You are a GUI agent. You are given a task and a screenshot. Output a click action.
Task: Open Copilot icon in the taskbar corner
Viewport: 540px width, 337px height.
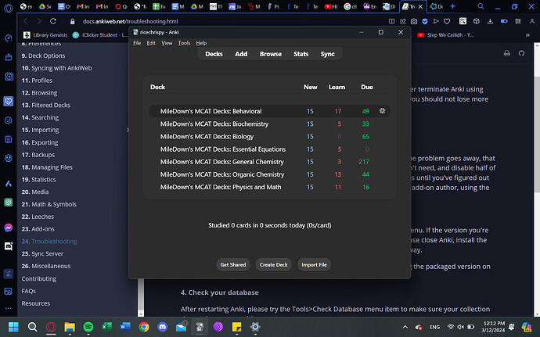coord(526,327)
